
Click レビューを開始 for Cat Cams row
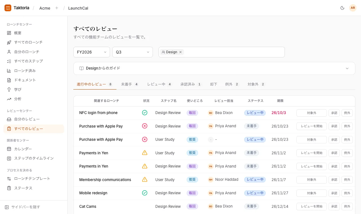312,206
